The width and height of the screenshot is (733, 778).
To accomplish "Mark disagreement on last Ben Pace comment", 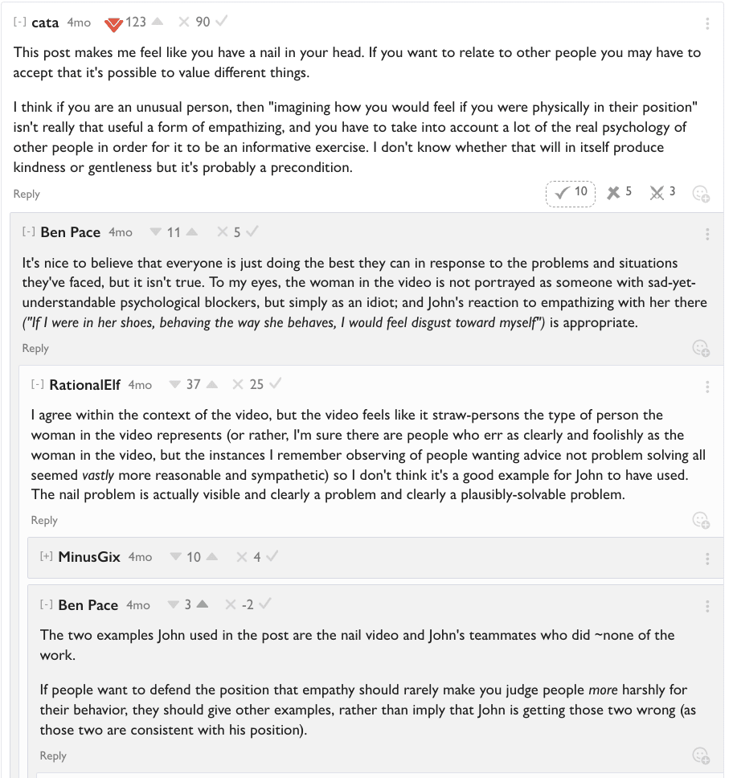I will point(231,605).
